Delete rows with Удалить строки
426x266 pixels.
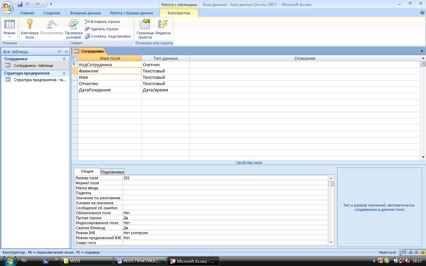pos(102,29)
